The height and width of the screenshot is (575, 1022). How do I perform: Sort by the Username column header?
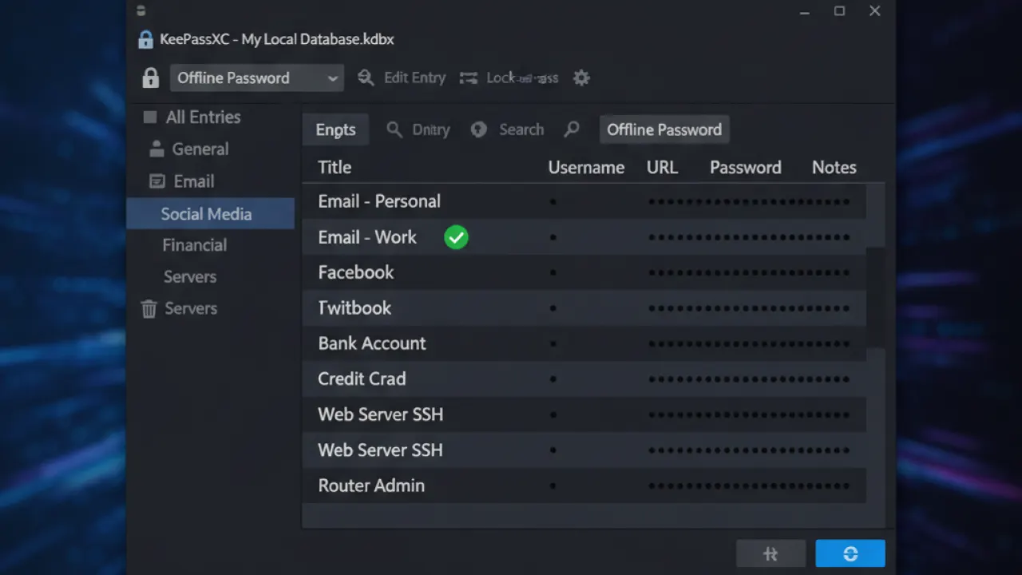[x=586, y=167]
